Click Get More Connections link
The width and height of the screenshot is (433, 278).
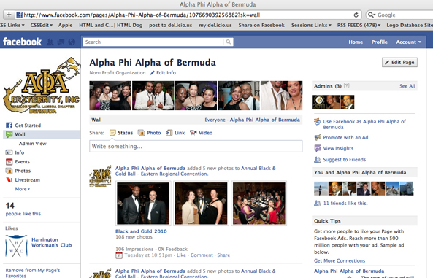click(x=340, y=260)
